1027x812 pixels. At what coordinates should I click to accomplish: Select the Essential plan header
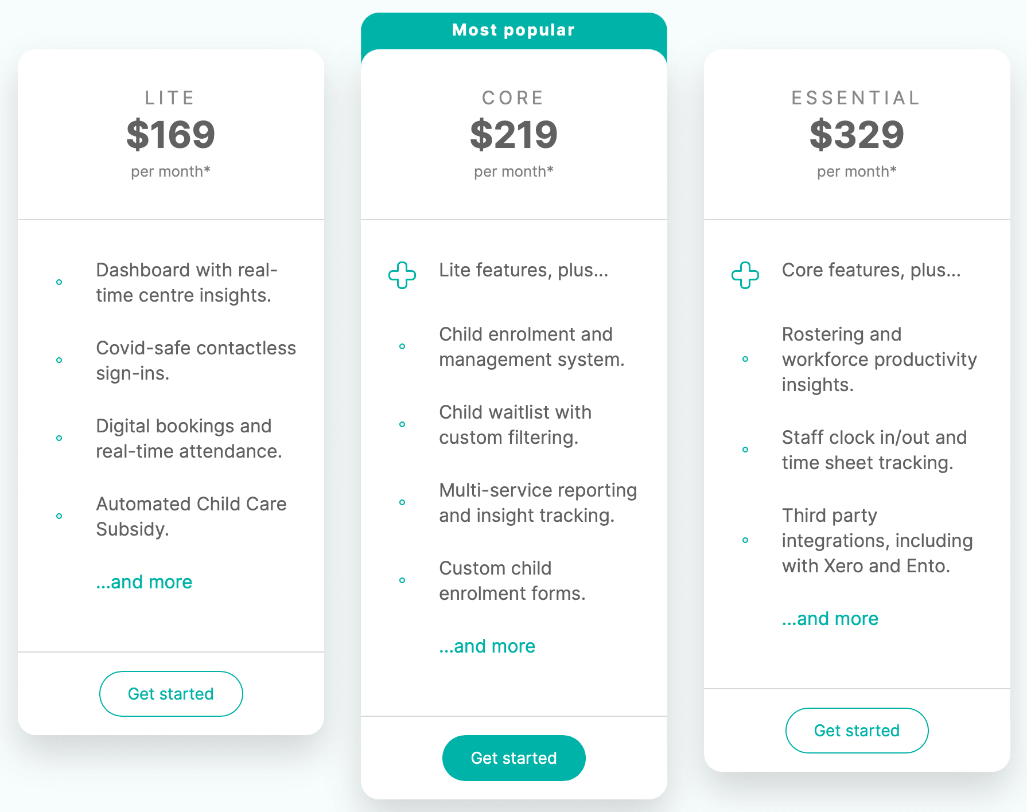point(856,97)
